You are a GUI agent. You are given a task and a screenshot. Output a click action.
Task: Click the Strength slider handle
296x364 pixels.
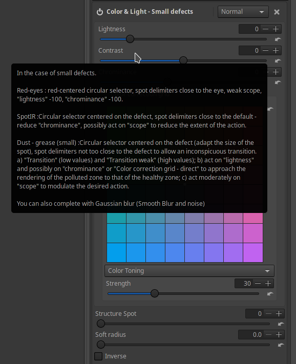(x=155, y=293)
